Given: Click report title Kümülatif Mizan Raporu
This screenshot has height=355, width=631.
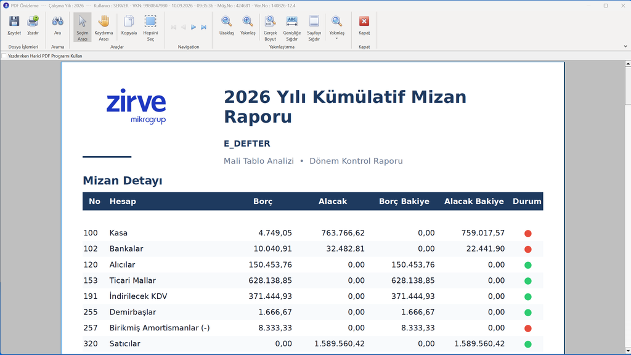Looking at the screenshot, I should pyautogui.click(x=345, y=107).
